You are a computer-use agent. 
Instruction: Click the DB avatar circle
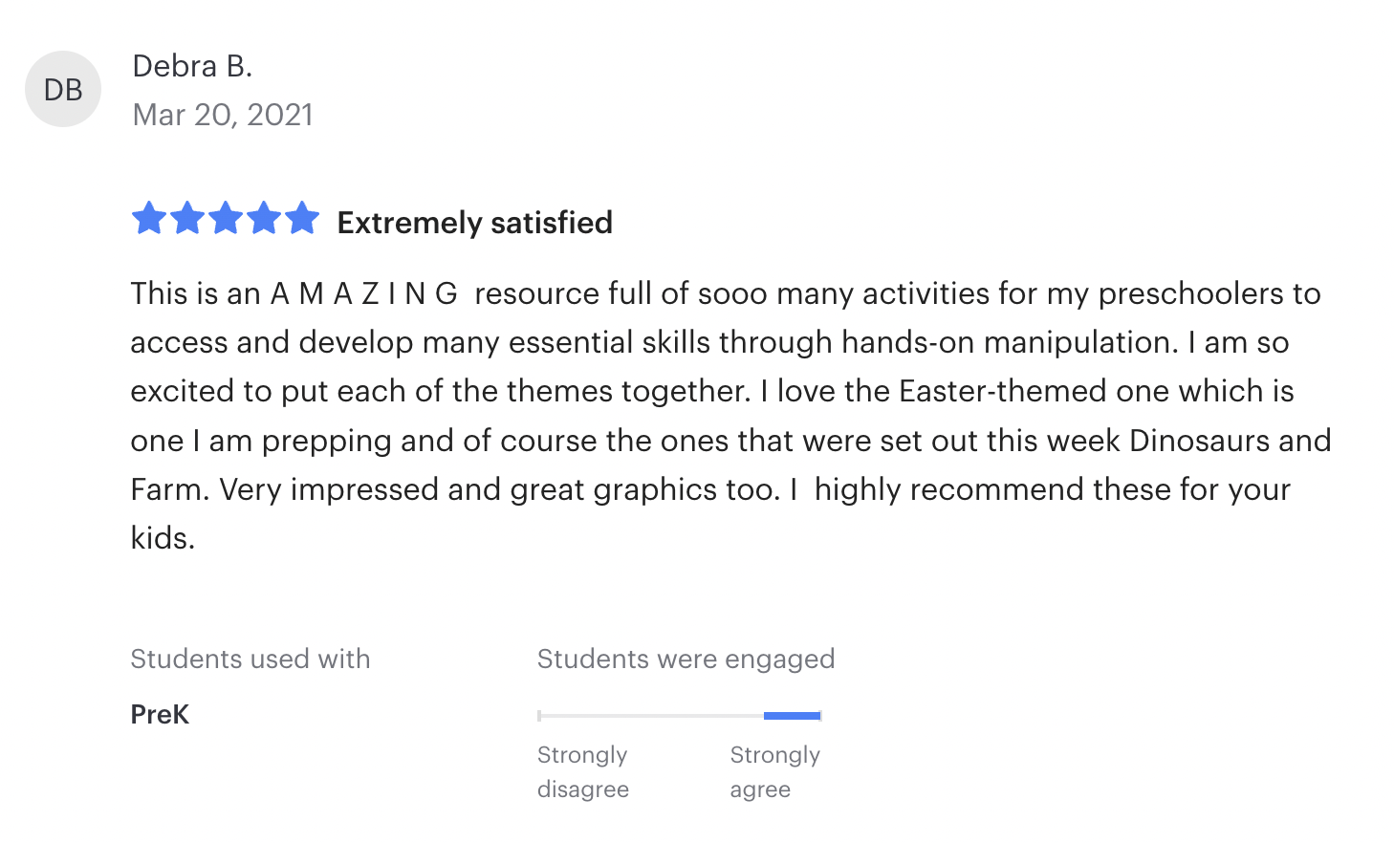click(x=63, y=89)
